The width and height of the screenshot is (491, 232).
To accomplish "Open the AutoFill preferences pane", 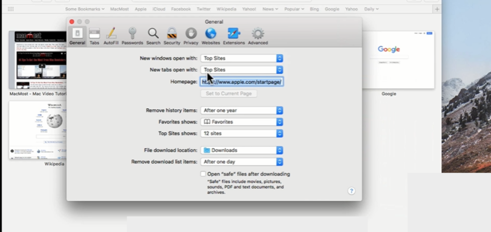I will (x=111, y=36).
